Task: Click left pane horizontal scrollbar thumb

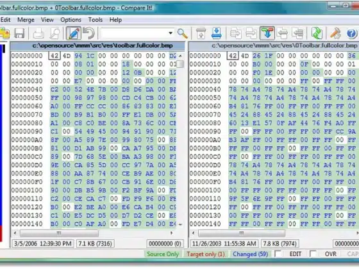Action: (x=59, y=233)
